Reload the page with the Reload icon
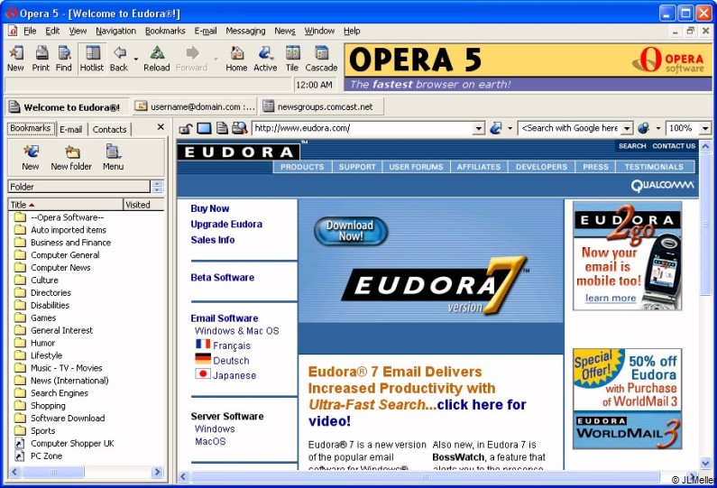Viewport: 717px width, 488px height. coord(156,59)
